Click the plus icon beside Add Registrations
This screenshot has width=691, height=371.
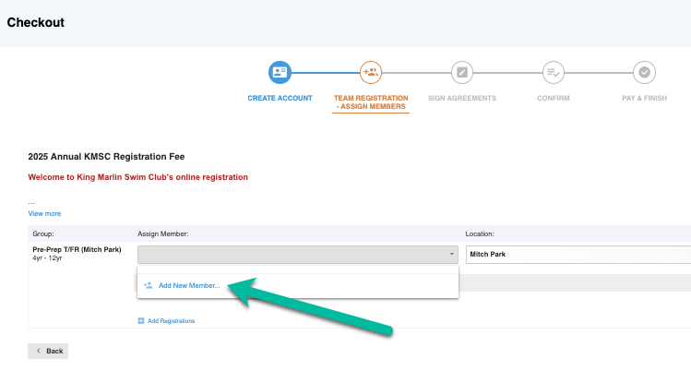coord(141,321)
